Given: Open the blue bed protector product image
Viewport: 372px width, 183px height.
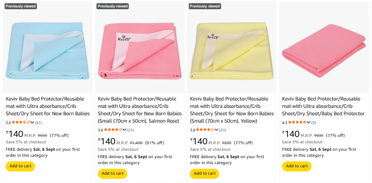Looking at the screenshot, I should (48, 51).
